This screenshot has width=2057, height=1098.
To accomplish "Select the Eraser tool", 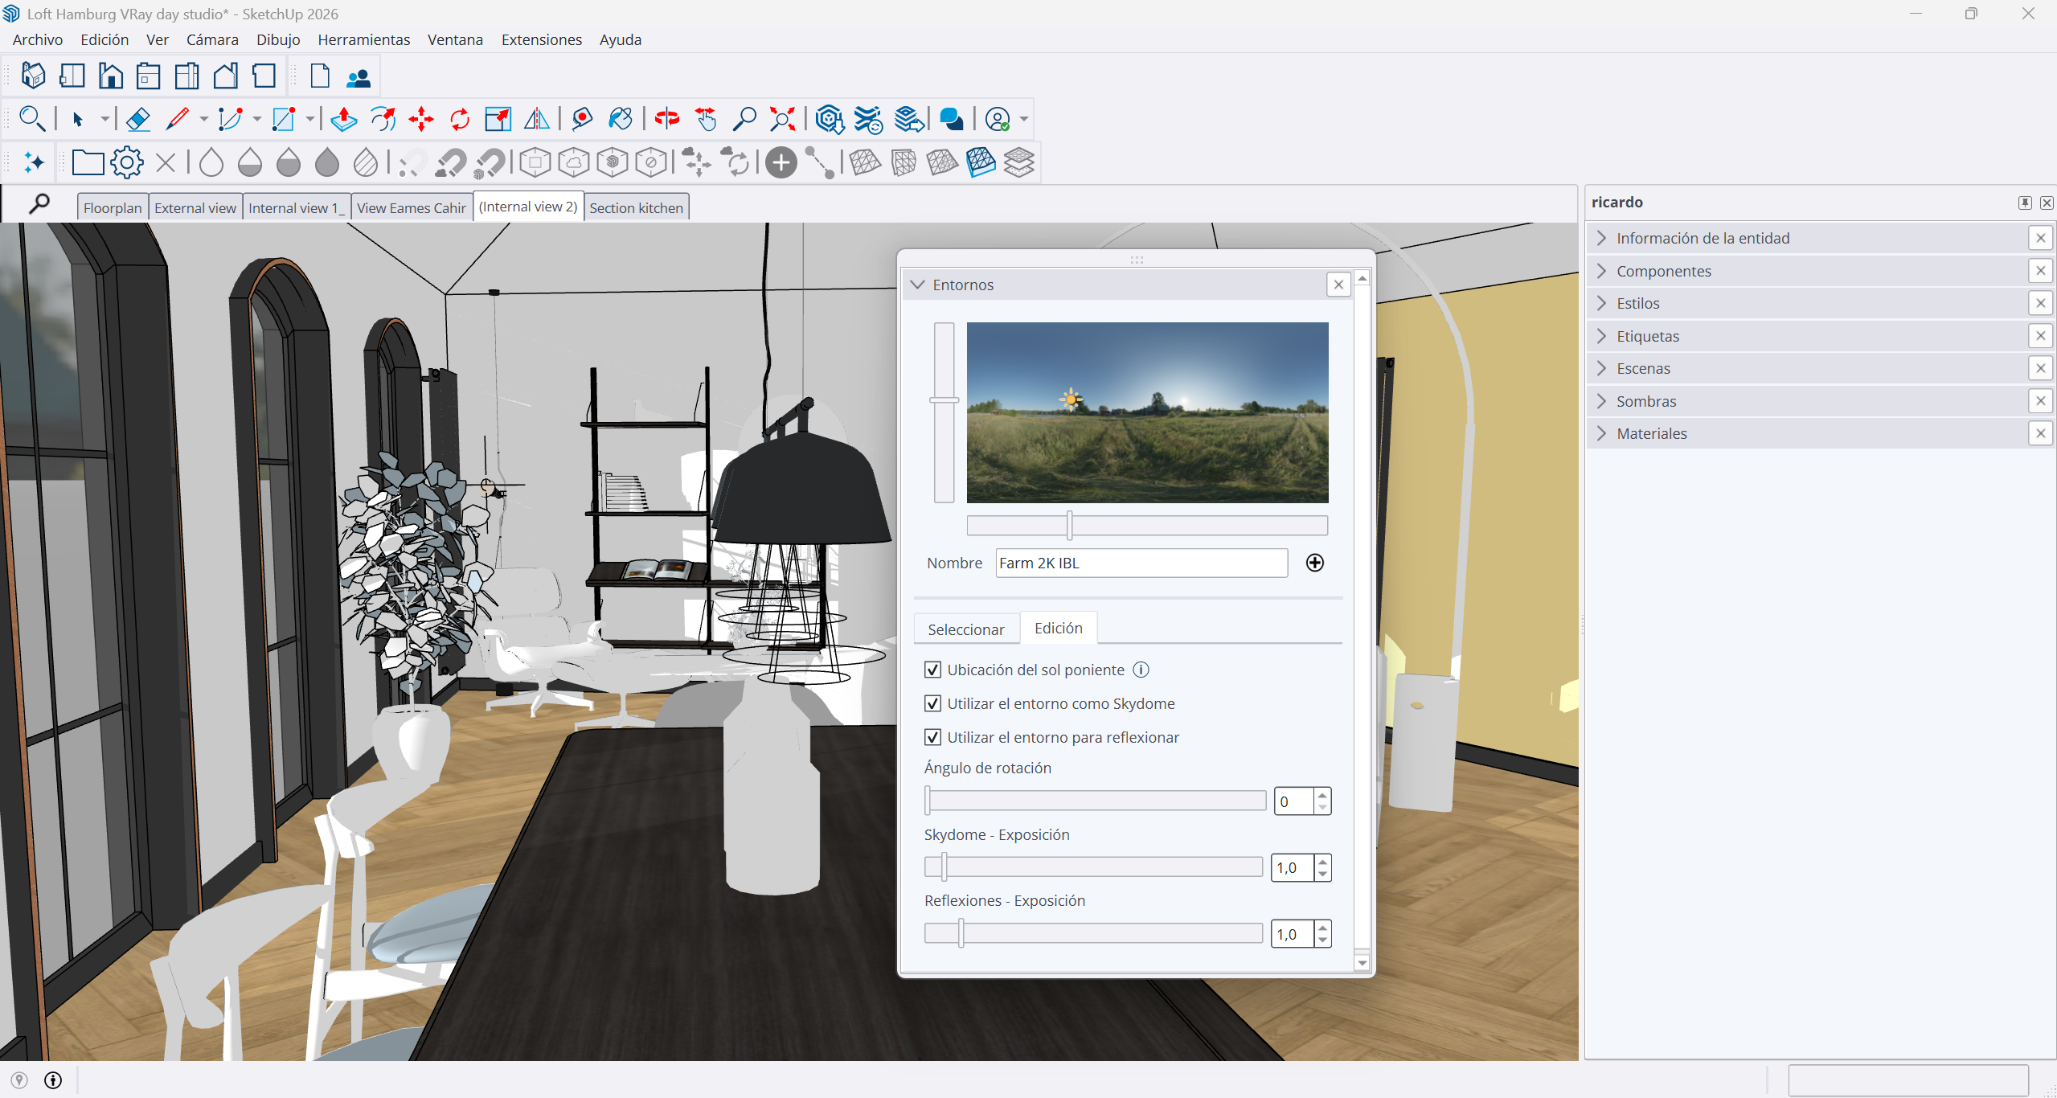I will (138, 119).
